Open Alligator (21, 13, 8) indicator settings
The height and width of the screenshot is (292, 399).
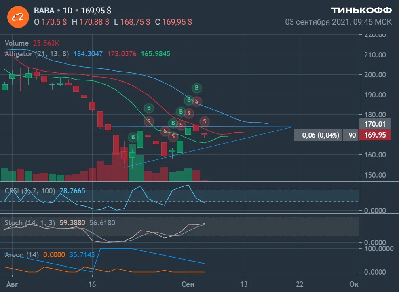37,54
